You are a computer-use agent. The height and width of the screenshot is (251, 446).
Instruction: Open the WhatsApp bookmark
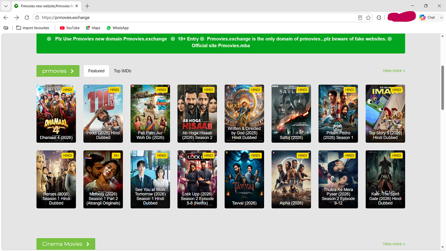[118, 28]
